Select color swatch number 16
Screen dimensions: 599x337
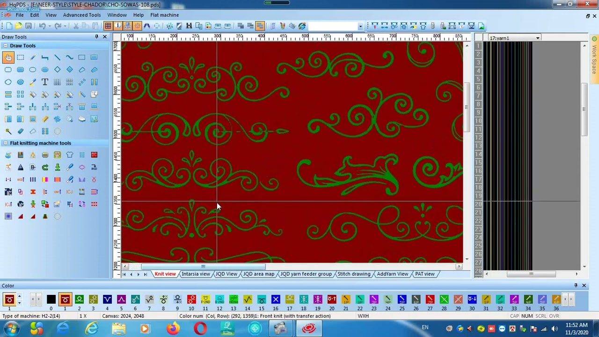coord(276,300)
